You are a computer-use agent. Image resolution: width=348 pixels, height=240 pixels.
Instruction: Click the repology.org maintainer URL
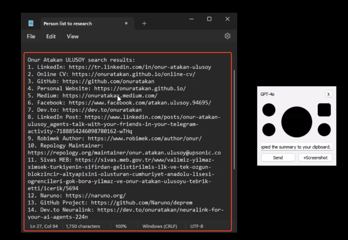(124, 152)
